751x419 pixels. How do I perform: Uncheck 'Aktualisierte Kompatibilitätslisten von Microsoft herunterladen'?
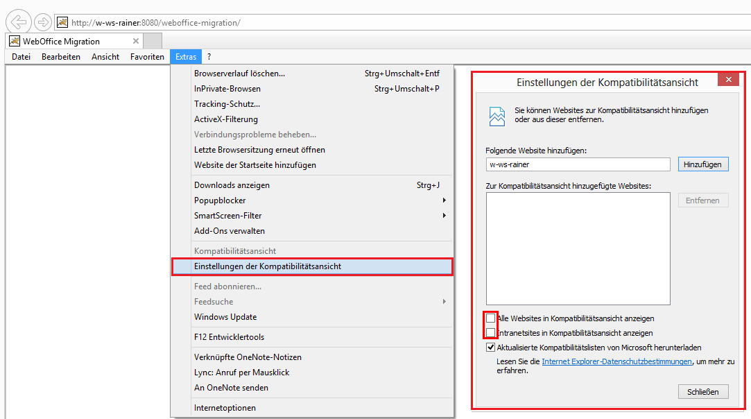point(490,347)
